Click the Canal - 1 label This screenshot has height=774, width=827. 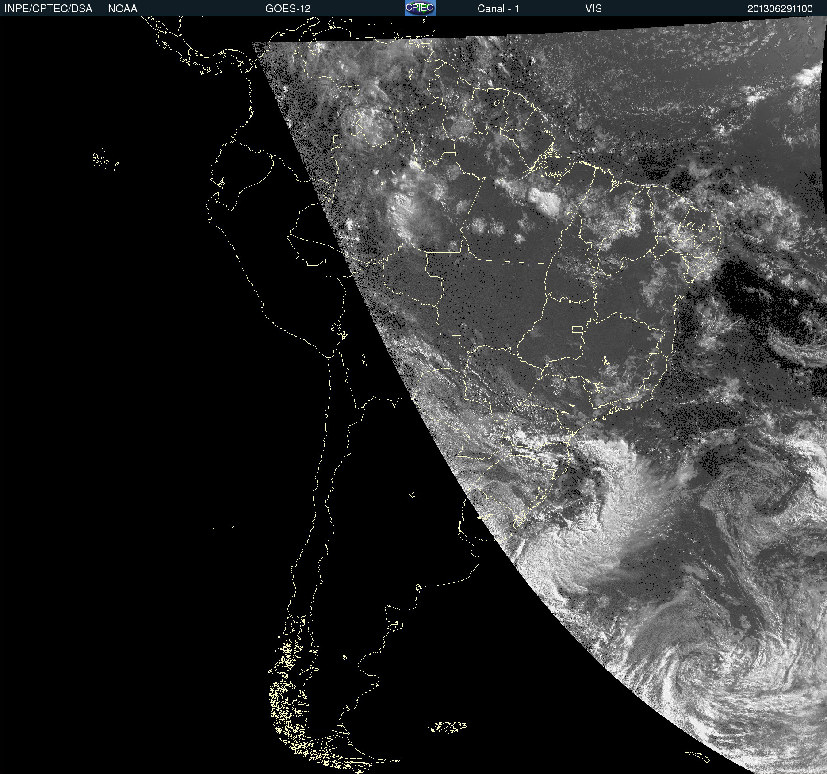point(498,9)
